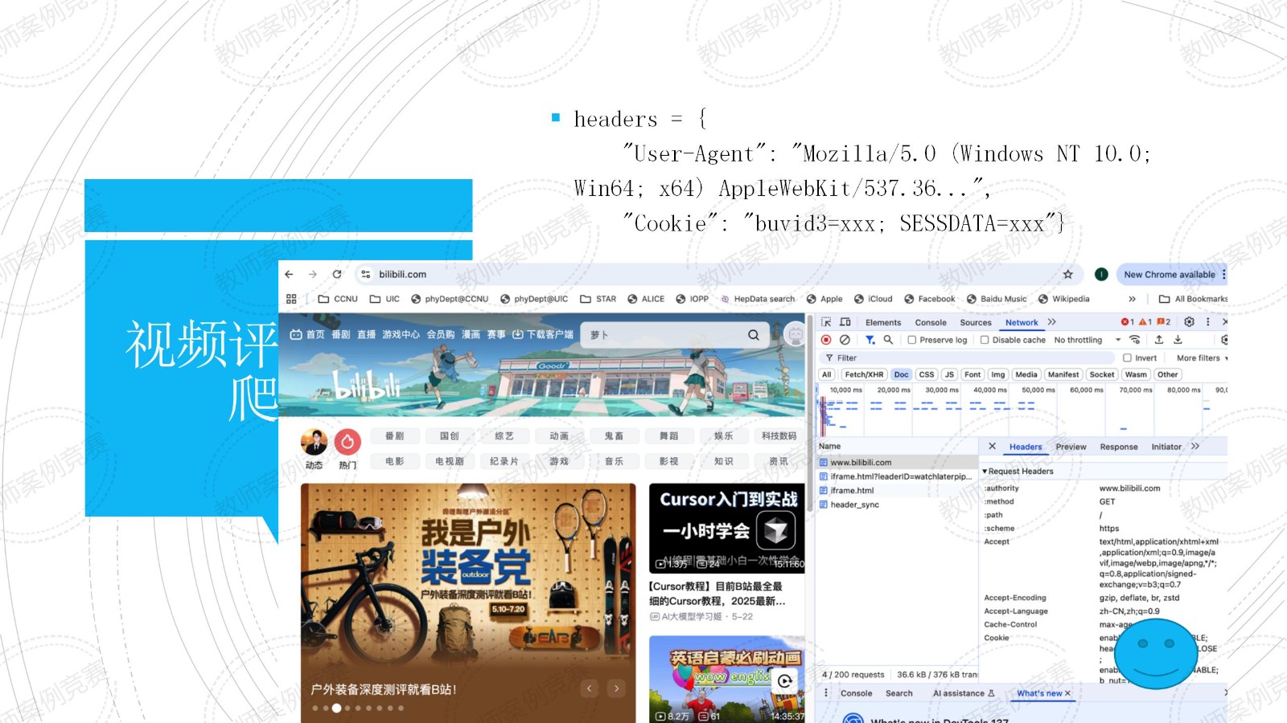Viewport: 1287px width, 723px height.
Task: Click the export HAR download arrow icon
Action: pos(1178,340)
